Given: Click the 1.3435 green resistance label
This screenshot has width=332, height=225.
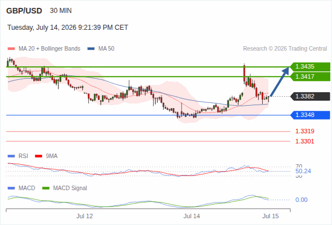Looking at the screenshot, I should (x=310, y=67).
